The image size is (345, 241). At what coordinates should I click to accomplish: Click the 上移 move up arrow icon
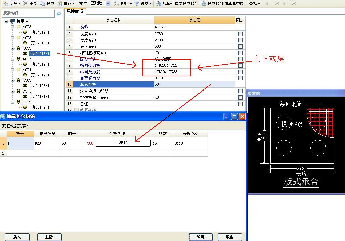[267, 3]
